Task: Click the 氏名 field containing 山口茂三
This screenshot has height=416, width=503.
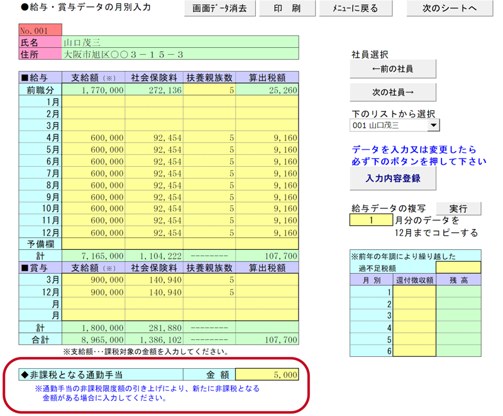Action: pyautogui.click(x=180, y=42)
